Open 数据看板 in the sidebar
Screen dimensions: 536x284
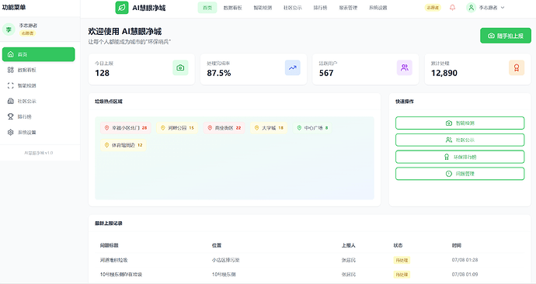coord(38,70)
